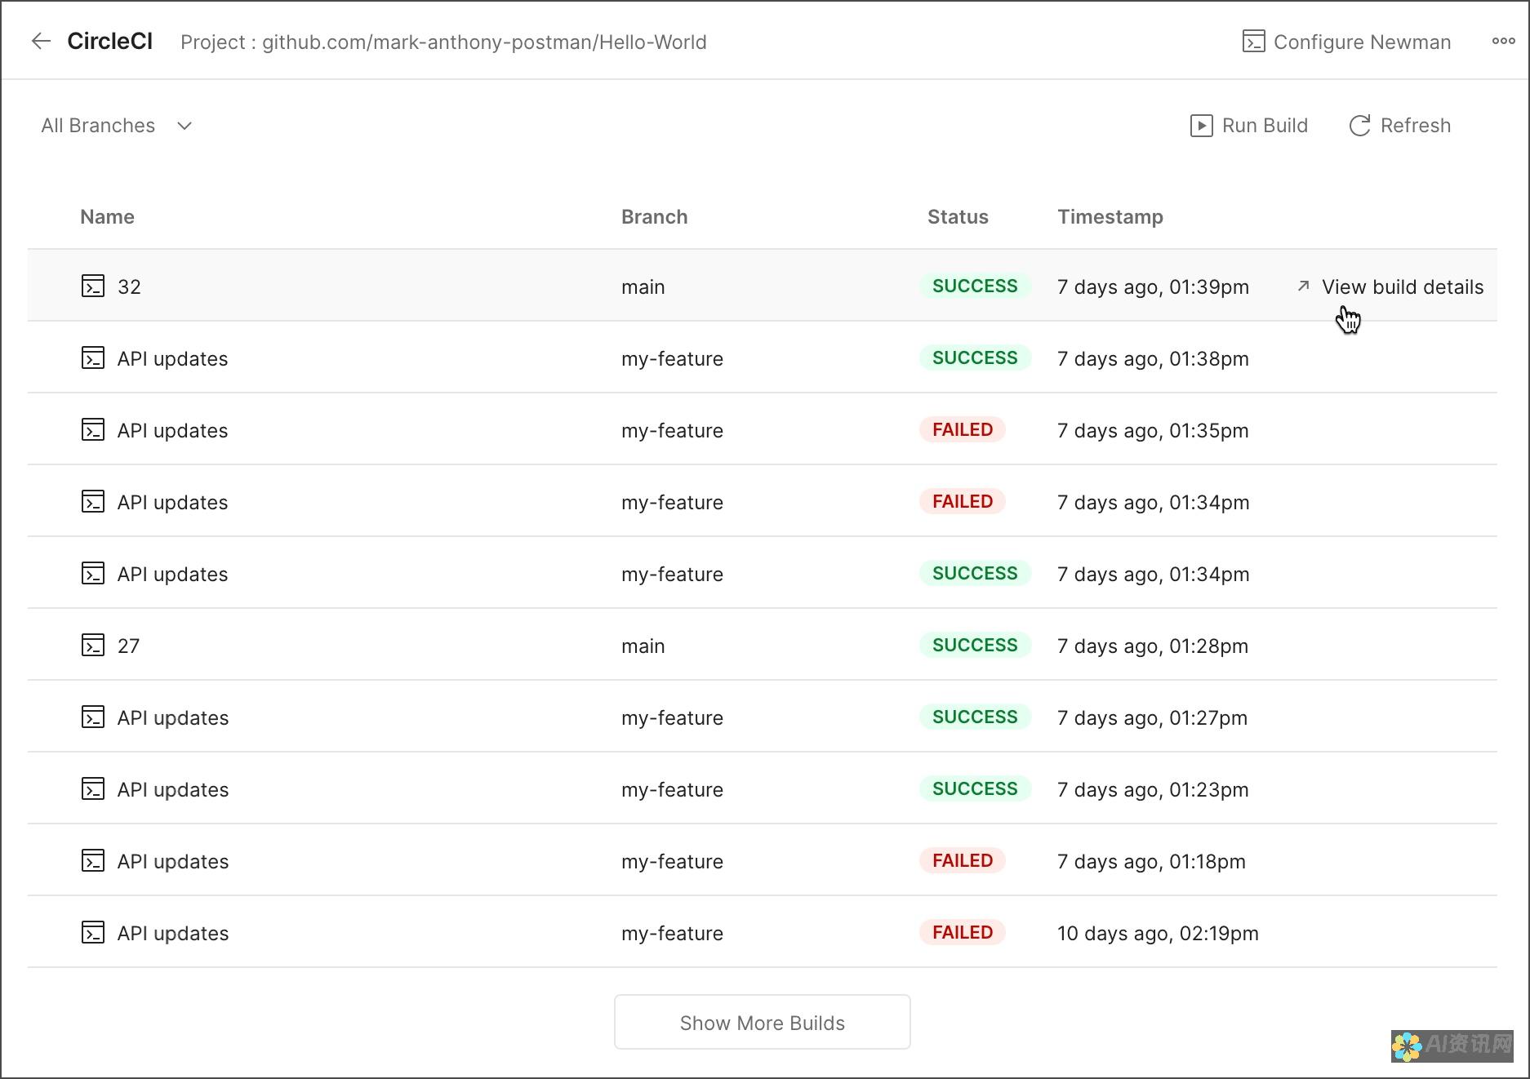This screenshot has height=1079, width=1530.
Task: Open the All Branches filter label
Action: (98, 125)
